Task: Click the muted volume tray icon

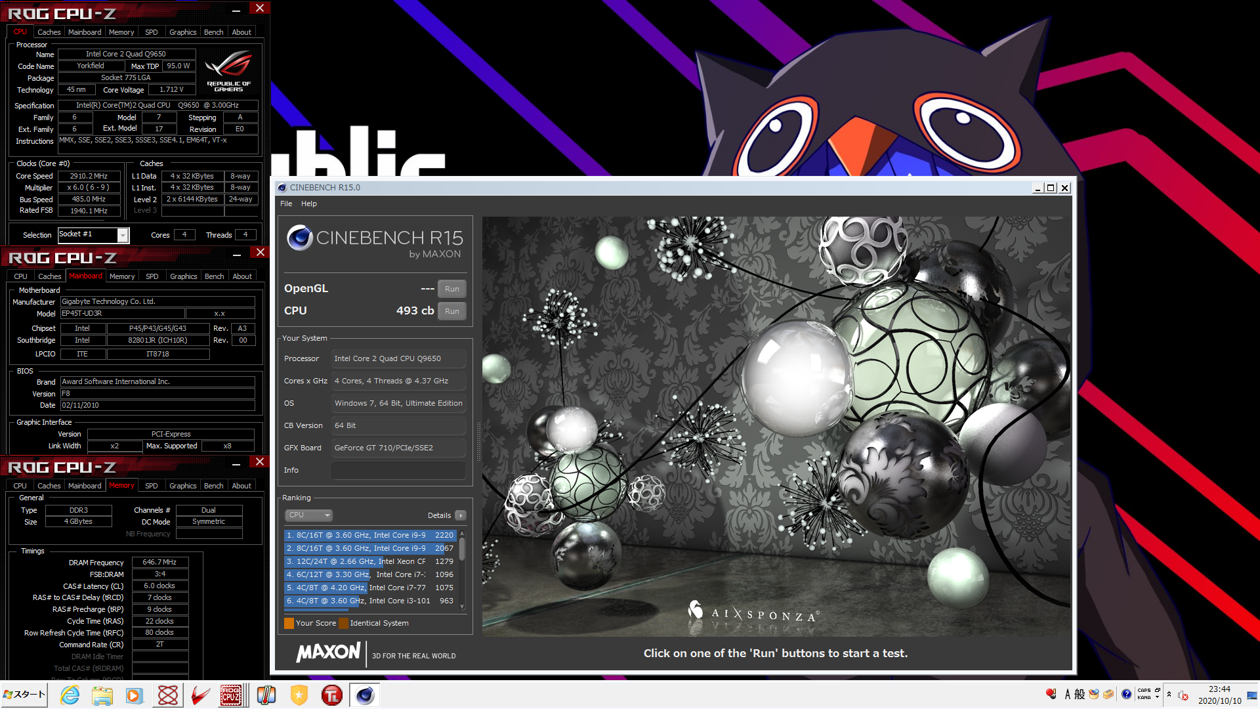Action: pyautogui.click(x=1183, y=695)
